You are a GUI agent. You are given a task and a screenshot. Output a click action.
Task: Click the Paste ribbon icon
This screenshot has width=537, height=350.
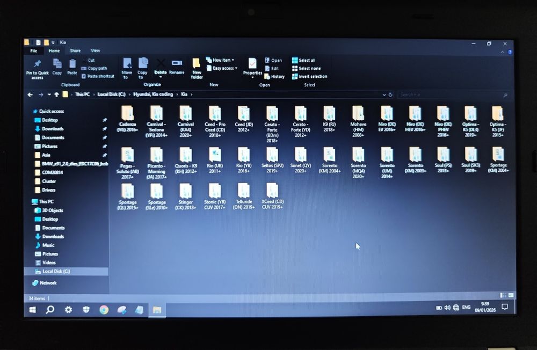[x=72, y=64]
